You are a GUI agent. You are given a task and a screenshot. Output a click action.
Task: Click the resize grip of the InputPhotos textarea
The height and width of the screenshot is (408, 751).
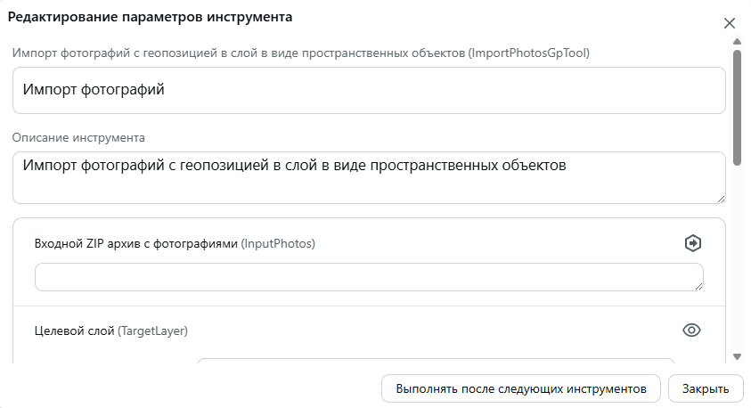tap(699, 286)
